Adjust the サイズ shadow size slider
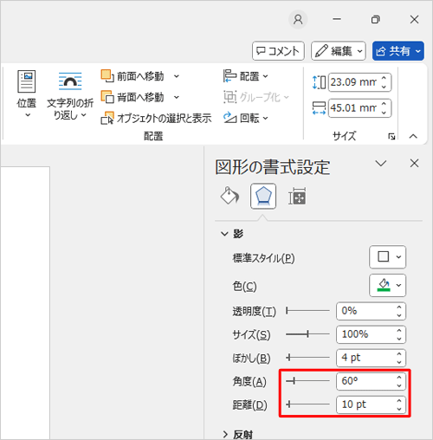 (x=307, y=334)
